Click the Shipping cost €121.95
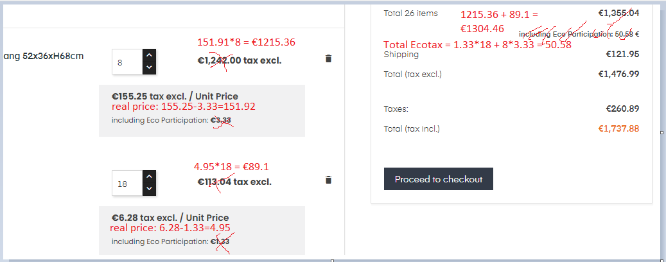 pyautogui.click(x=622, y=54)
